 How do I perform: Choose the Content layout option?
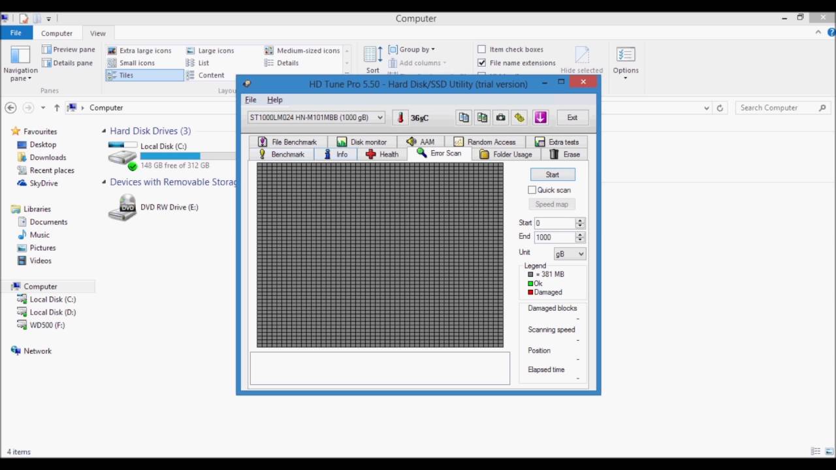[205, 75]
